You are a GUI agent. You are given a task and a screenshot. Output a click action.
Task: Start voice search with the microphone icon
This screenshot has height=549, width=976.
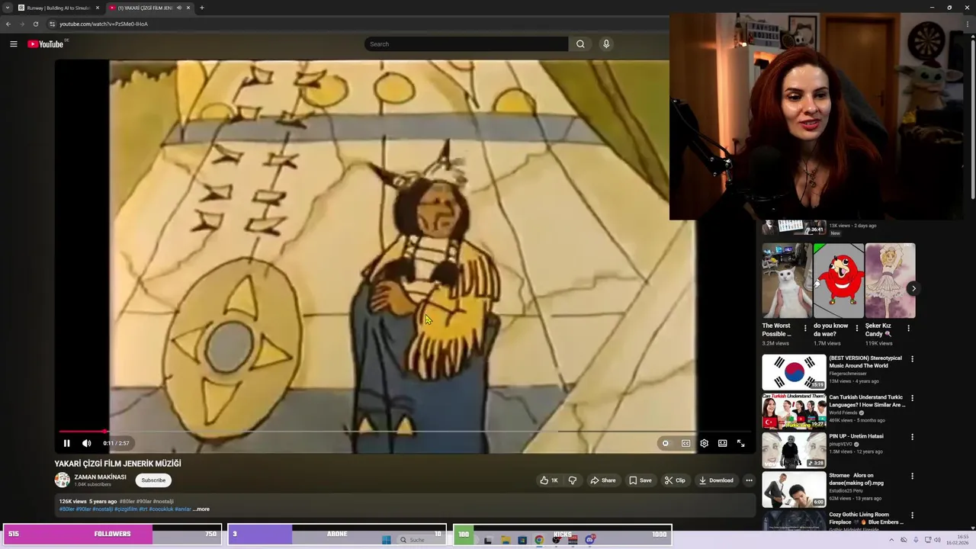pyautogui.click(x=606, y=44)
